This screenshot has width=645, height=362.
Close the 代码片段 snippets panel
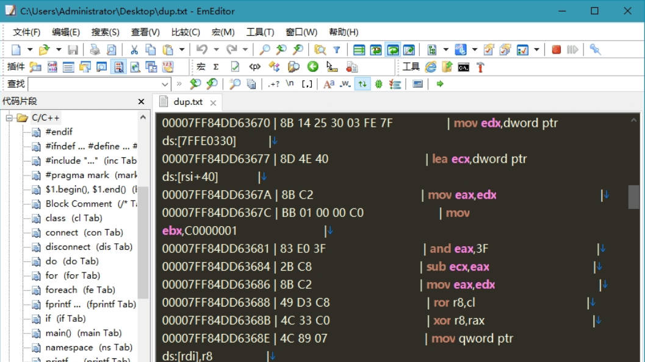(141, 101)
